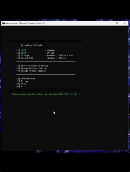This screenshot has height=172, width=130.
Task: Click the [7] Change Office Edition line
Action: [31, 71]
